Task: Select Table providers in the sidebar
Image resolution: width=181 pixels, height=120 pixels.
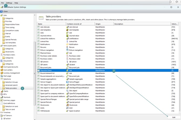Action: coord(11,88)
